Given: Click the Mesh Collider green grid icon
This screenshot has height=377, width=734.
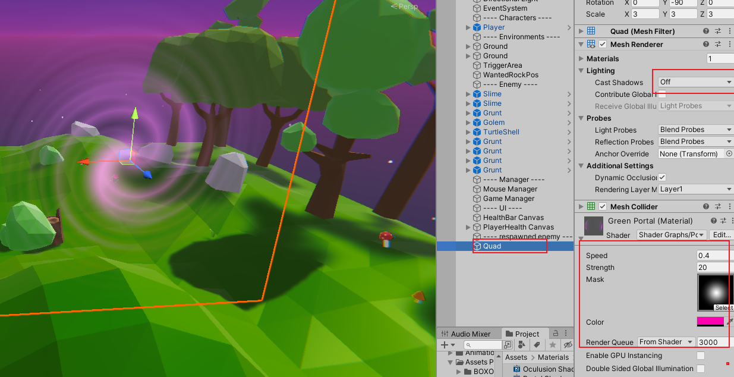Looking at the screenshot, I should click(591, 206).
